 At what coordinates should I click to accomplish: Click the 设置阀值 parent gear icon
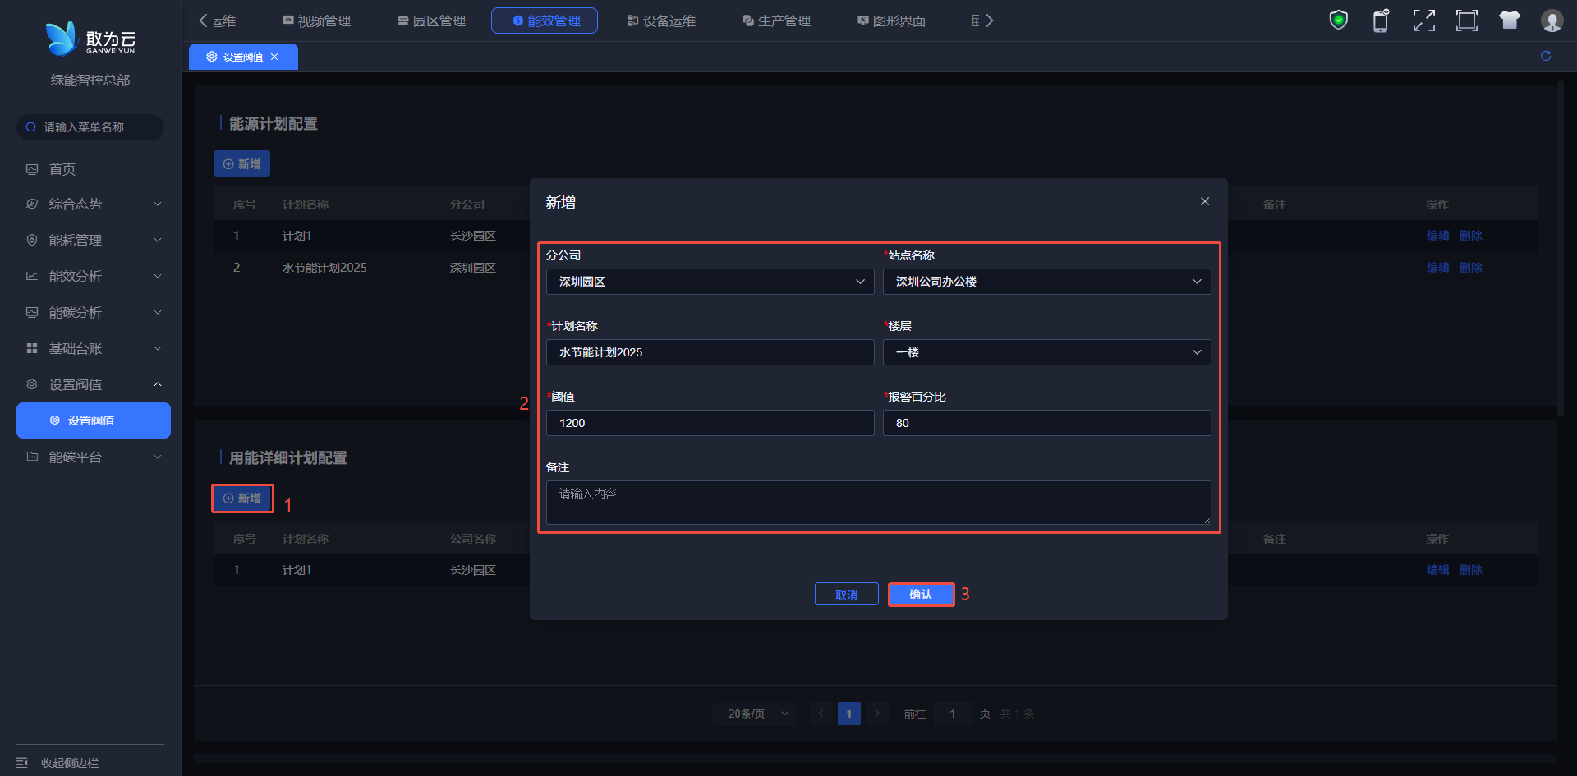click(x=32, y=384)
